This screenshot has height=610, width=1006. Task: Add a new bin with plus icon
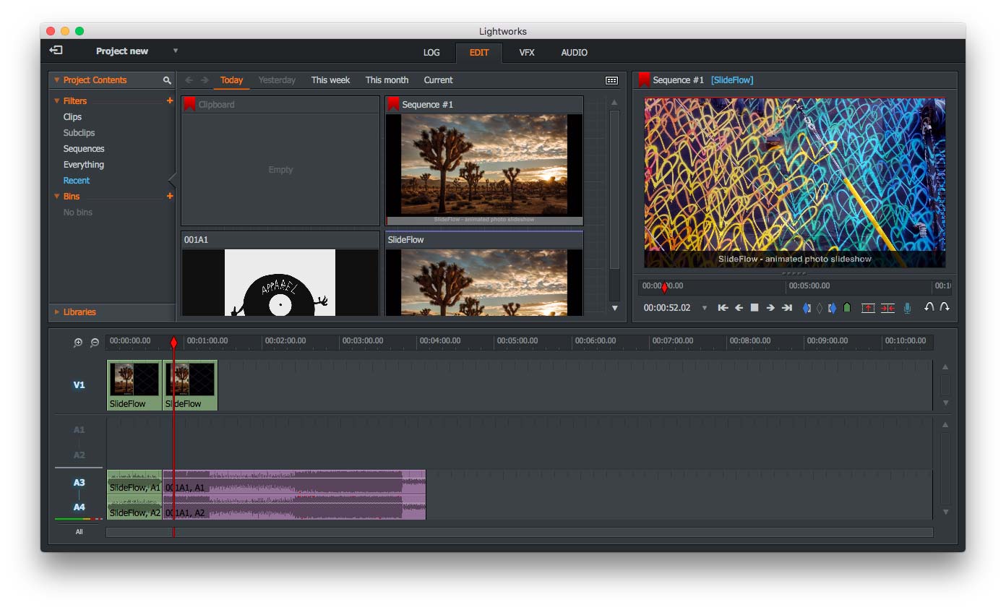coord(170,196)
